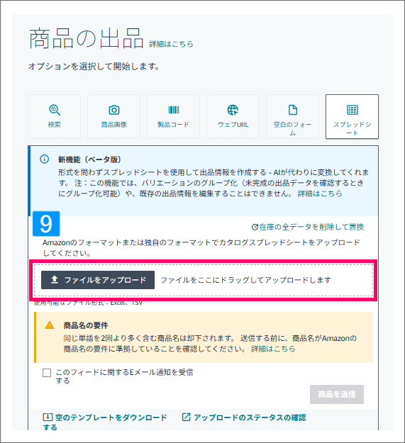Click the dashed file drop area text
This screenshot has height=443, width=405.
coord(245,280)
